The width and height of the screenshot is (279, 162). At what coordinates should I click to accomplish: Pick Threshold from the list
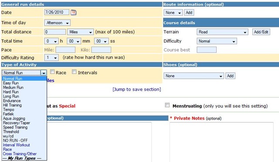[24, 132]
